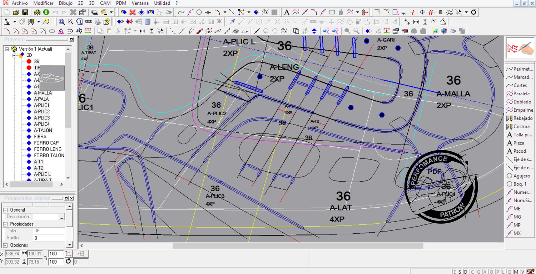Click the ellipse tool in third toolbar row
This screenshot has height=274, width=536.
pyautogui.click(x=52, y=31)
